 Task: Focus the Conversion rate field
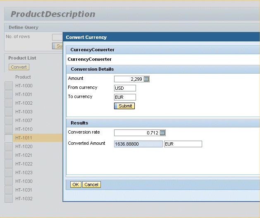point(137,133)
